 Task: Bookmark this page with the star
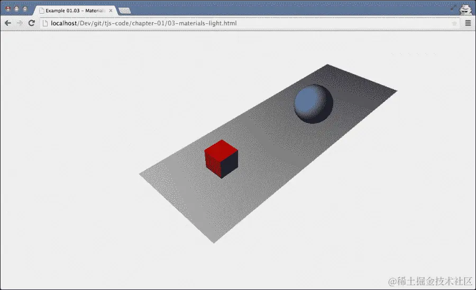tap(454, 23)
